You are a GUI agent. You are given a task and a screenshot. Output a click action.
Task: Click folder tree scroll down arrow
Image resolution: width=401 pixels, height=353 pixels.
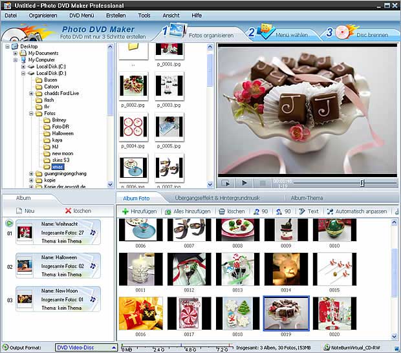(110, 184)
